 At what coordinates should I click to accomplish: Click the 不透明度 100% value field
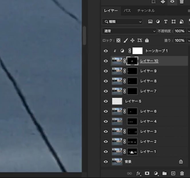(180, 31)
